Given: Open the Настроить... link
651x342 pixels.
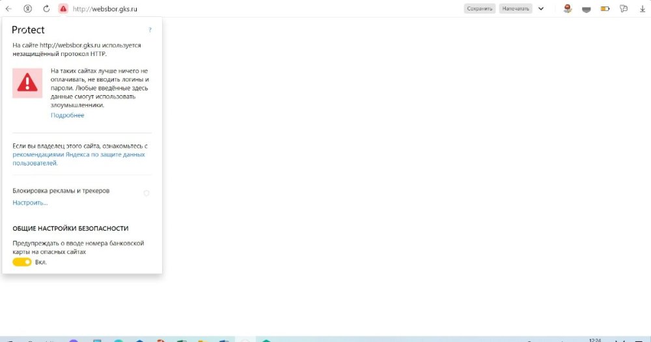Looking at the screenshot, I should pos(30,203).
